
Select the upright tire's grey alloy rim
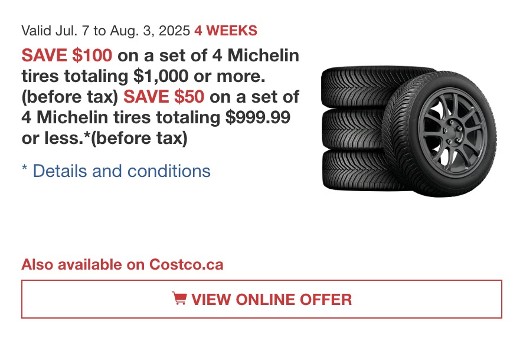453,133
